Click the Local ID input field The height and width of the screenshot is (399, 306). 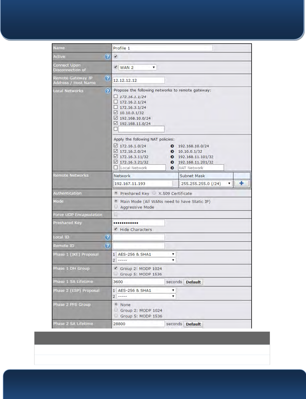[138, 237]
